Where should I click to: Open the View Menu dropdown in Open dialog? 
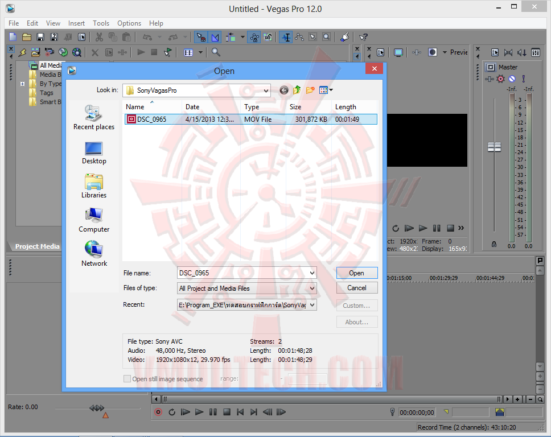pos(326,90)
